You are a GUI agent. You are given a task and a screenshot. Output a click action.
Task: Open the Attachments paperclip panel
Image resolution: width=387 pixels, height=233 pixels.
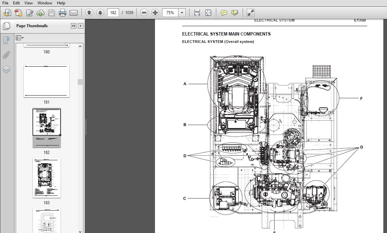click(6, 55)
